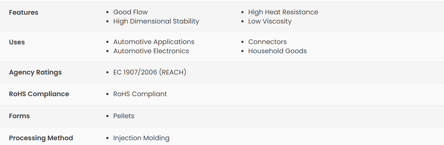Click the RoHS Compliance label
444x145 pixels.
pos(39,94)
